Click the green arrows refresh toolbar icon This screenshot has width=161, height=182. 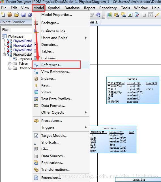pos(130,15)
